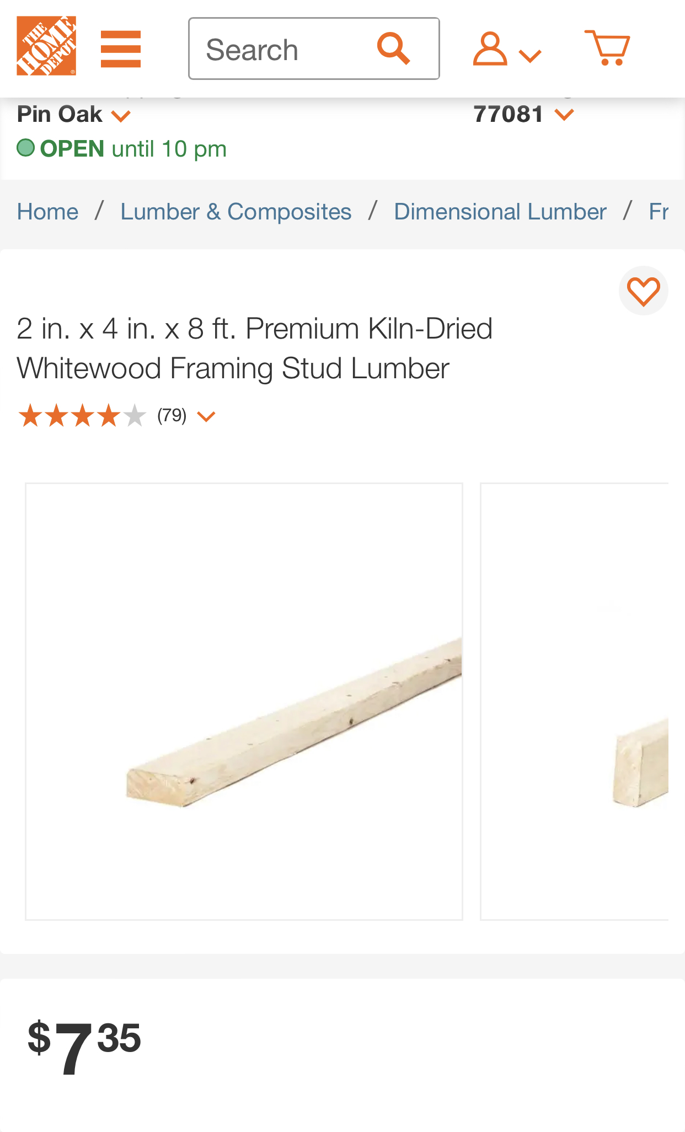Open the hamburger menu

click(121, 49)
